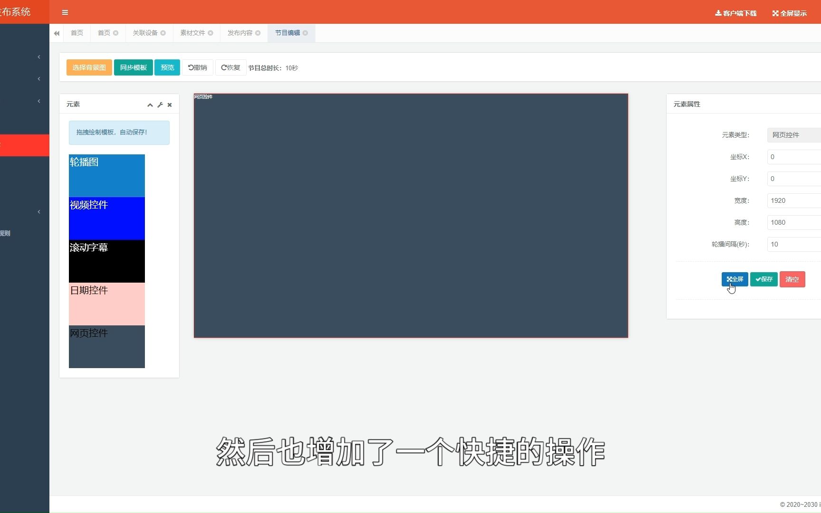The image size is (821, 513).
Task: Click the 客户端下载 download icon
Action: tap(718, 13)
